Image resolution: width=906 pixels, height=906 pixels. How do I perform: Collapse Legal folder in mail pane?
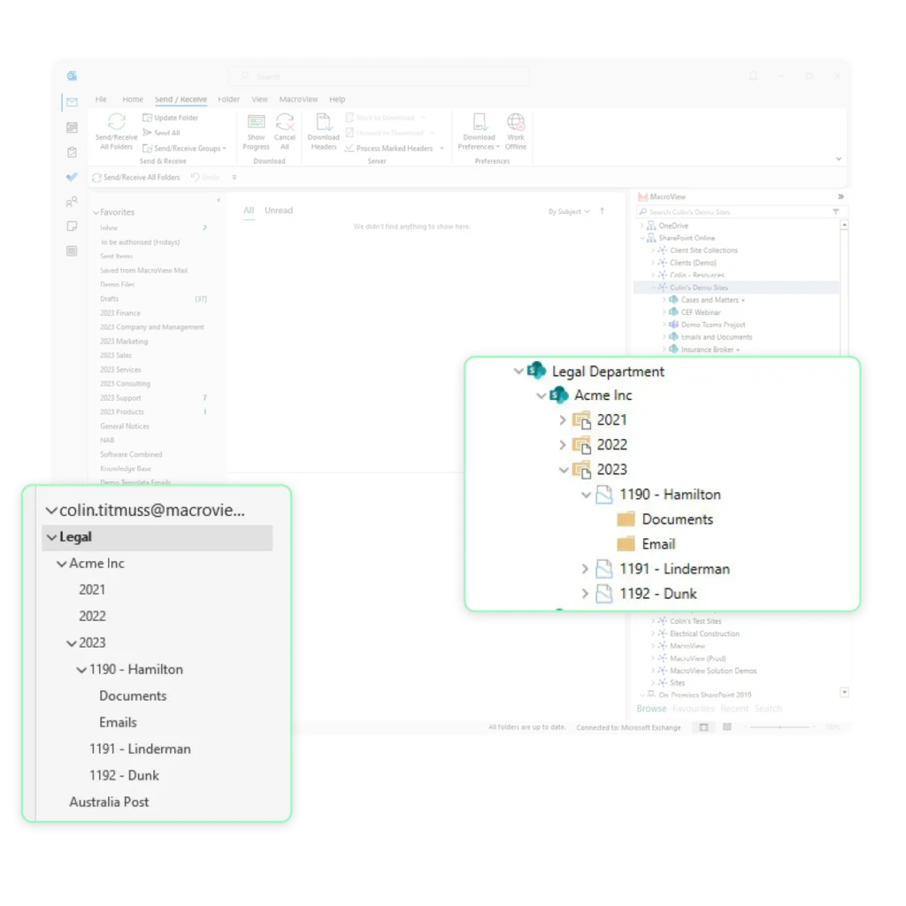pyautogui.click(x=51, y=537)
